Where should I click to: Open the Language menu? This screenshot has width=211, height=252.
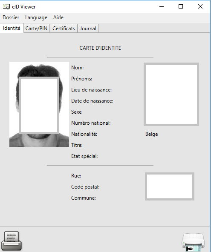pos(36,17)
